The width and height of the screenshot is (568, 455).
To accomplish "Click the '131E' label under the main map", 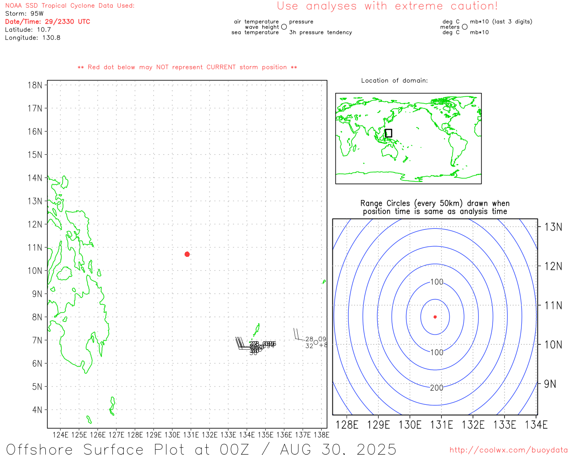I will (191, 435).
